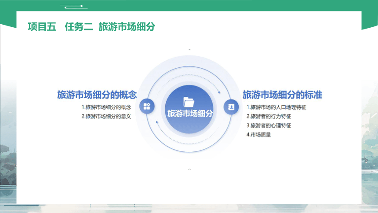This screenshot has height=213, width=378.
Task: Click list item 3.旅游者的心理特征
Action: tap(269, 125)
